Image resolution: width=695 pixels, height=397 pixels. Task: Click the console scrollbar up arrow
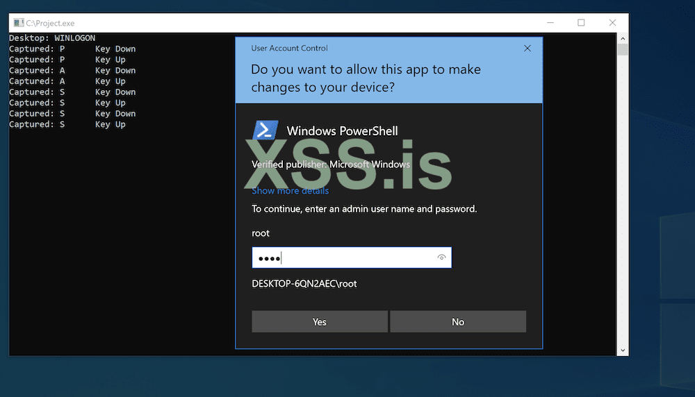point(623,38)
